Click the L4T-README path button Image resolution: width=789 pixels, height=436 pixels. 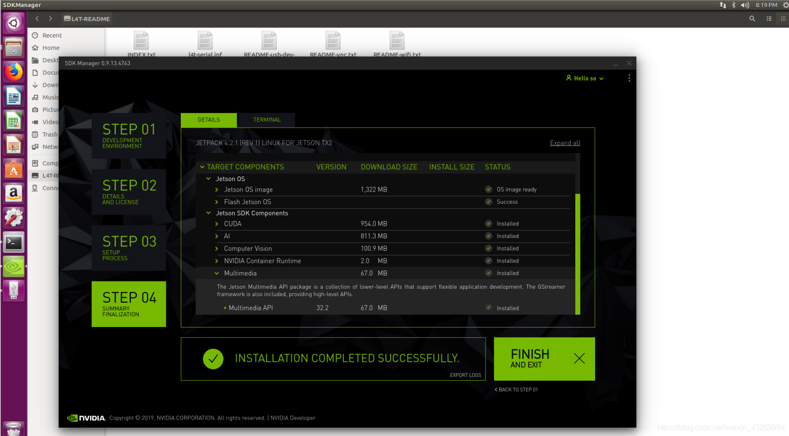[x=87, y=19]
